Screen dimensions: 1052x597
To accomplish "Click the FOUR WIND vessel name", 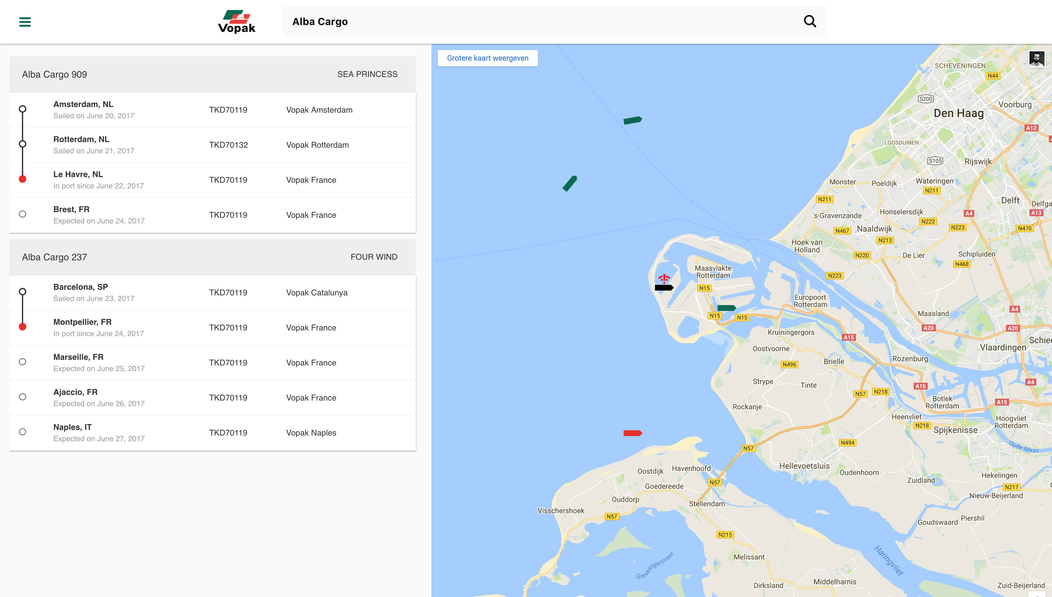I will (374, 257).
